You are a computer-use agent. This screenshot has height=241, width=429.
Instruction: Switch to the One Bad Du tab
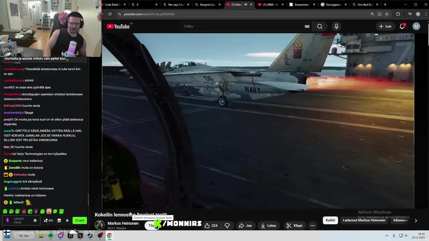(x=365, y=5)
